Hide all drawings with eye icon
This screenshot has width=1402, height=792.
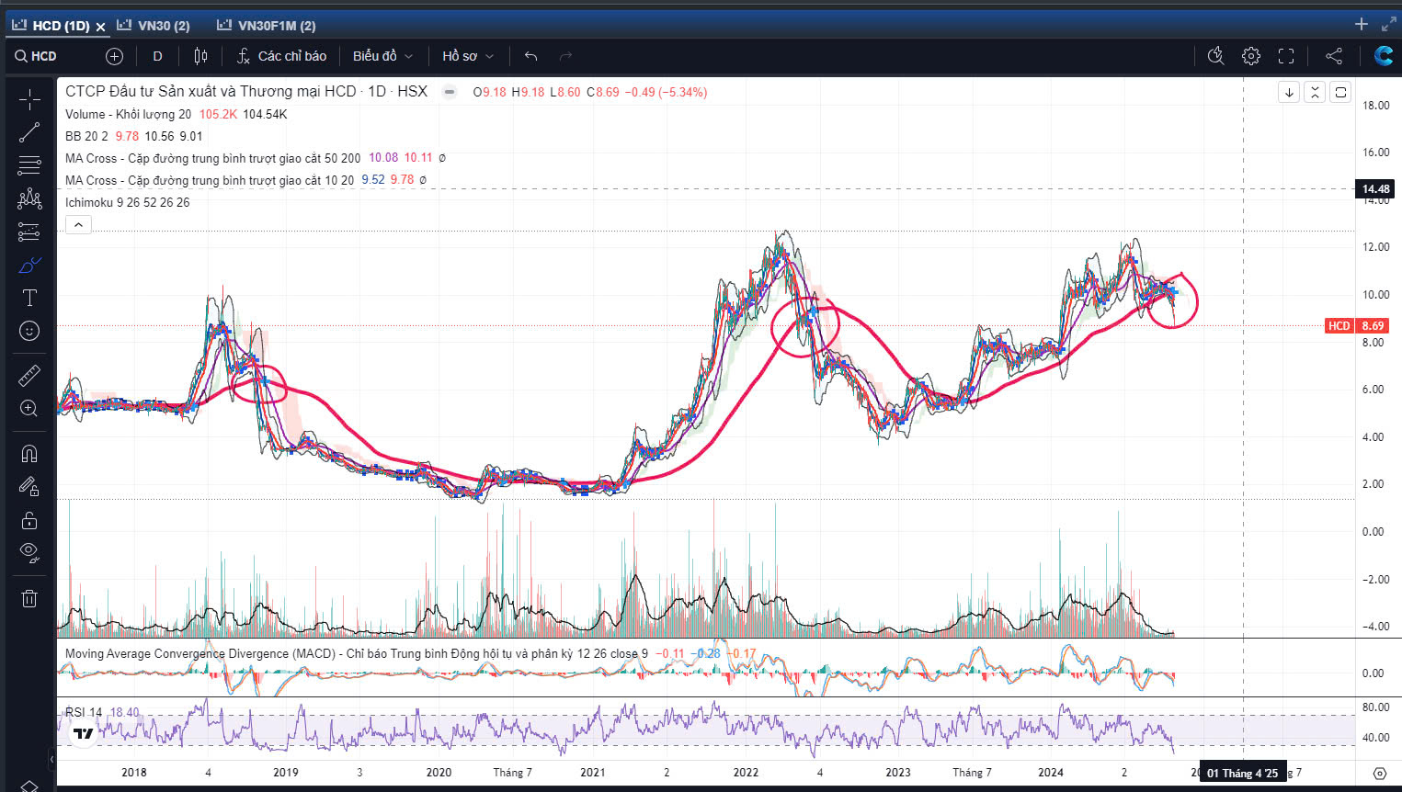click(x=29, y=553)
